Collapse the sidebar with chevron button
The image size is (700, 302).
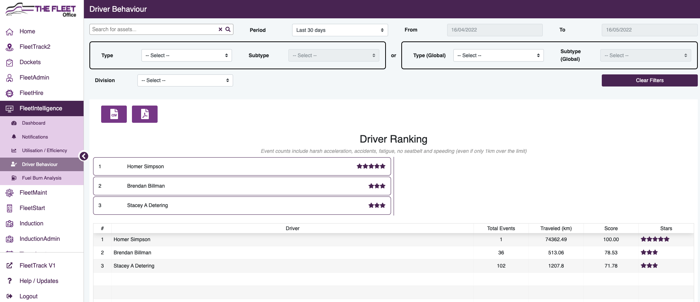click(x=84, y=156)
